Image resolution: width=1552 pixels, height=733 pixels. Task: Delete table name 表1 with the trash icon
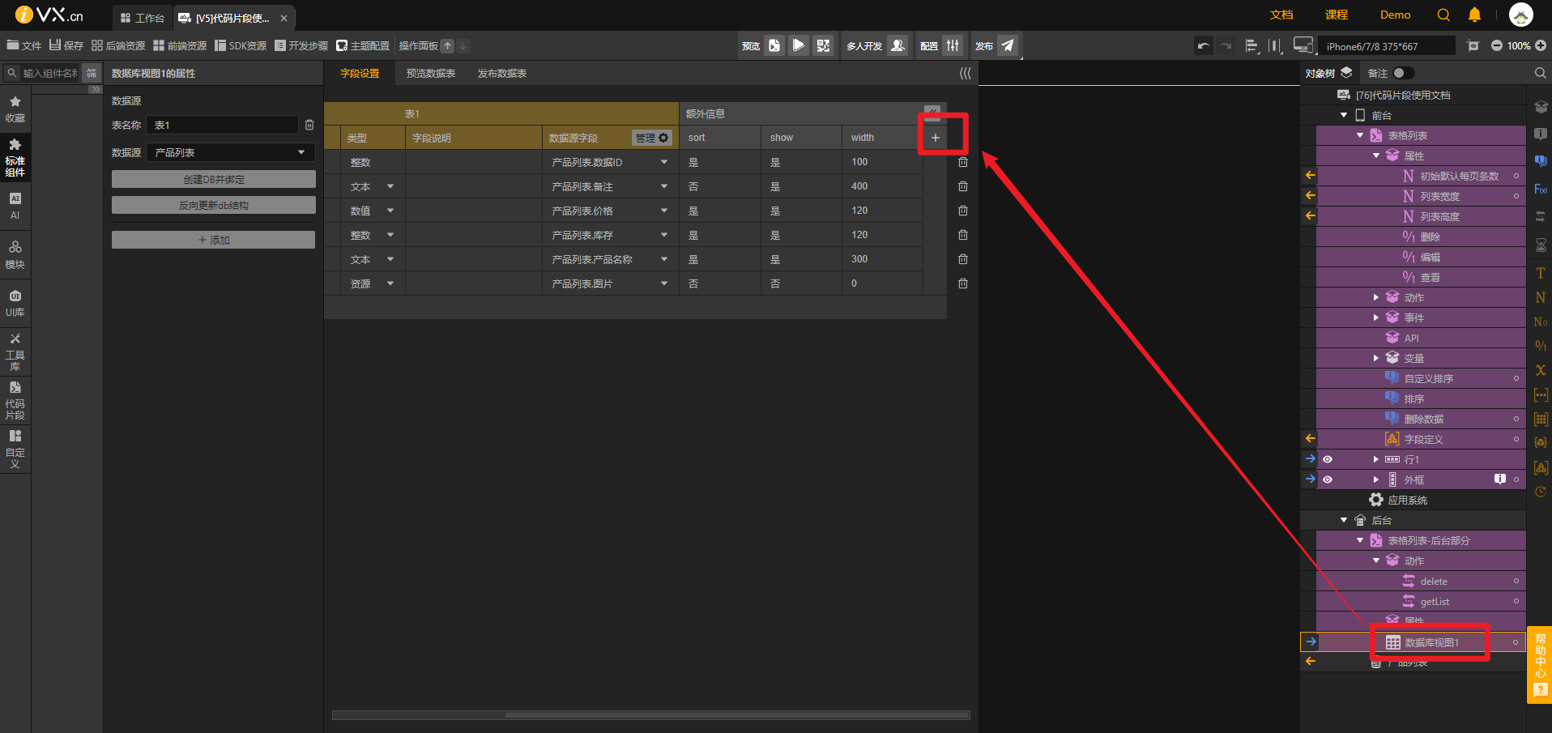(309, 125)
